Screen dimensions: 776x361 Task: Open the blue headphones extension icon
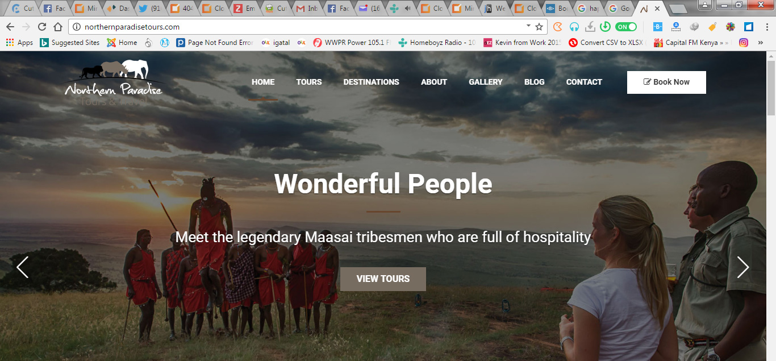tap(574, 27)
